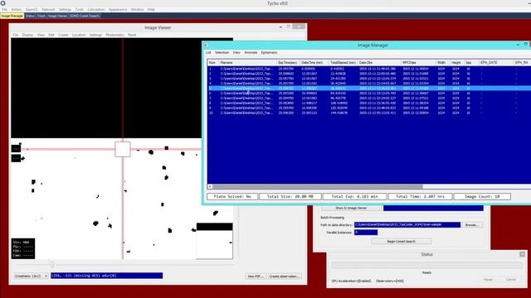This screenshot has width=531, height=298.
Task: Select image row number 7 in Image Manager
Action: [x=369, y=98]
